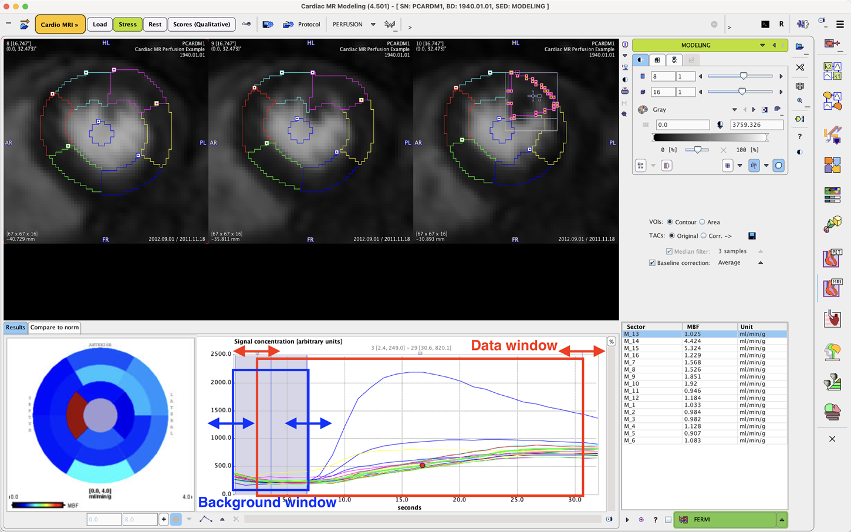
Task: Click the close-all double X icon
Action: click(800, 68)
